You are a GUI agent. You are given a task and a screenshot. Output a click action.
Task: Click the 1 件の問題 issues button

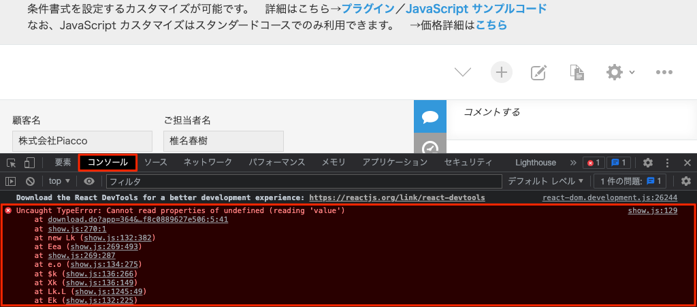pos(630,181)
